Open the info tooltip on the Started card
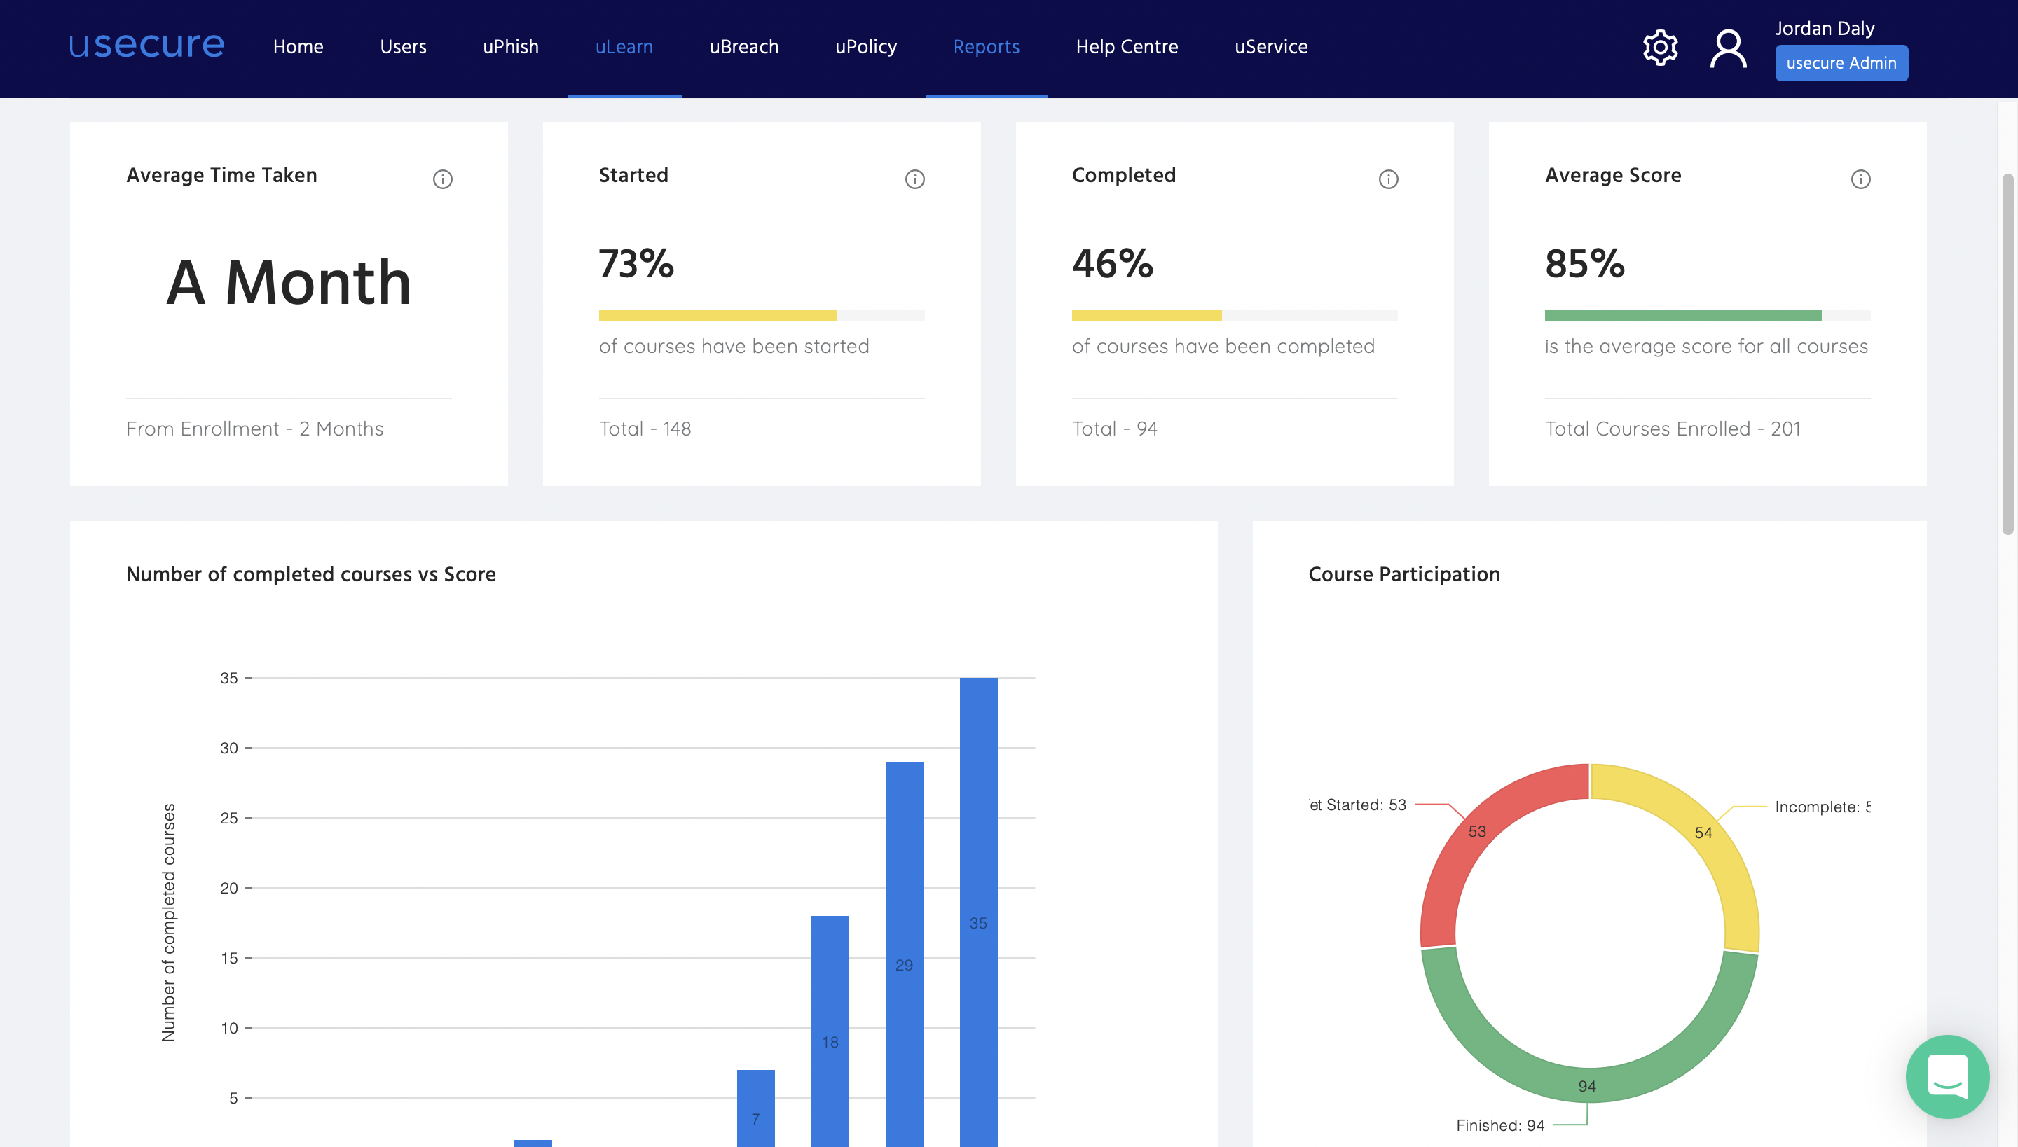Screen dimensions: 2018x1147 pos(914,179)
